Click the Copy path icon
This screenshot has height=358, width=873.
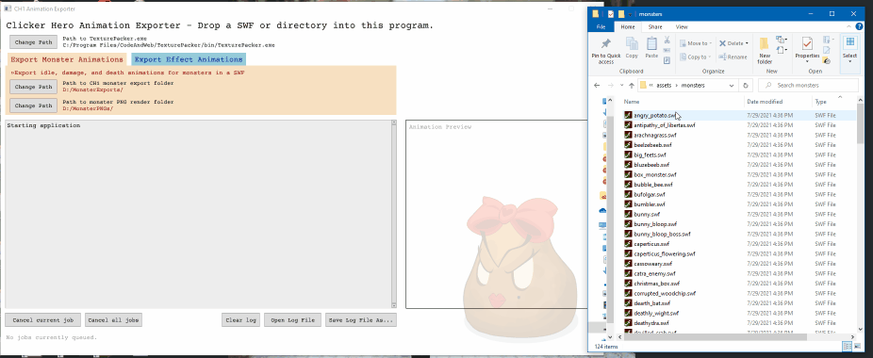click(667, 50)
